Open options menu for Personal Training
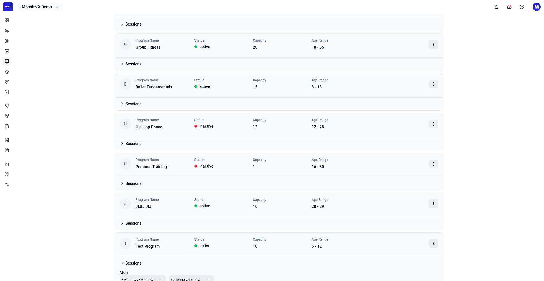Viewport: 544px width, 281px height. (434, 164)
